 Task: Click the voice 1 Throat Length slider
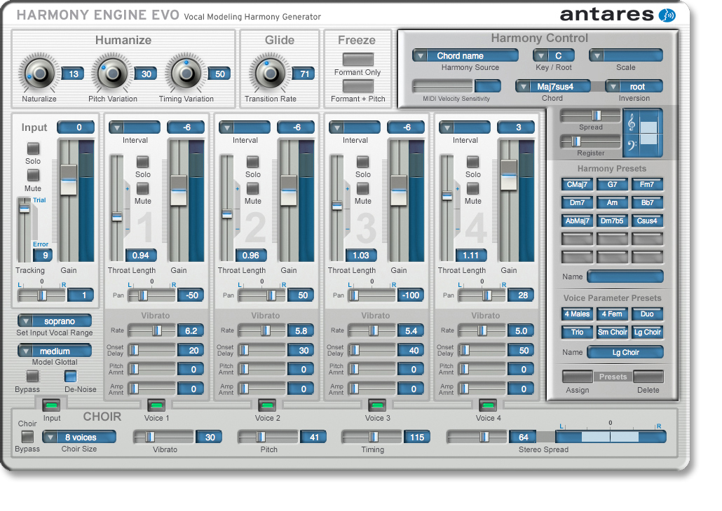[x=117, y=208]
